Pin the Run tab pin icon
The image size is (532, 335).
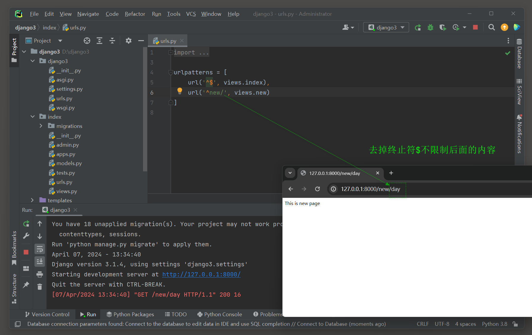pos(26,285)
